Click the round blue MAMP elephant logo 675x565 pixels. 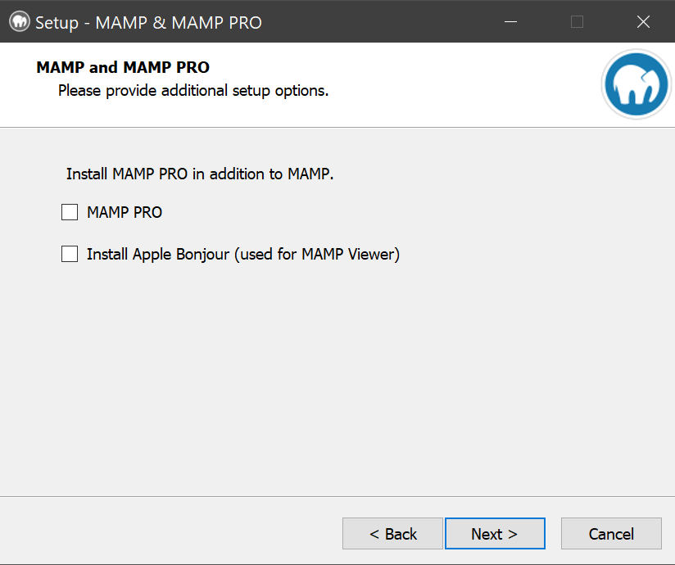tap(636, 84)
